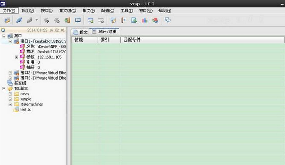The width and height of the screenshot is (285, 165).
Task: Open the 文件(F) menu
Action: coord(9,11)
